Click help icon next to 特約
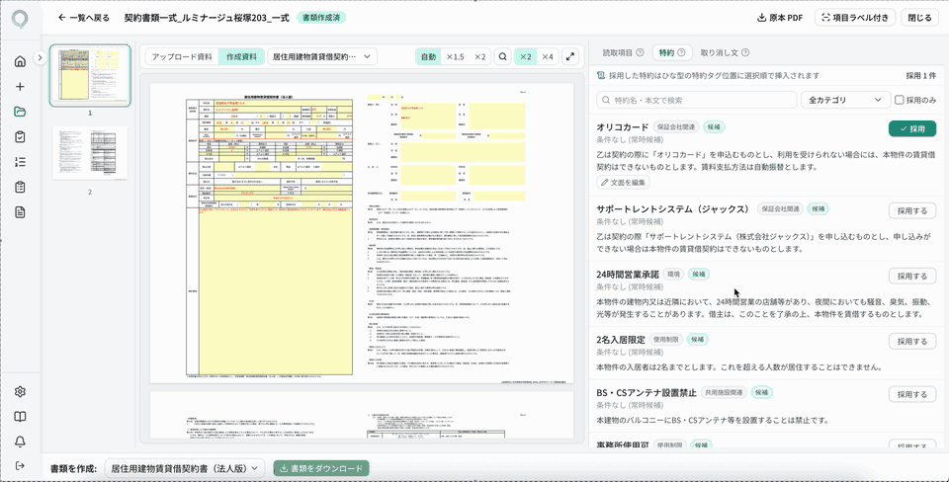949x482 pixels. (681, 52)
